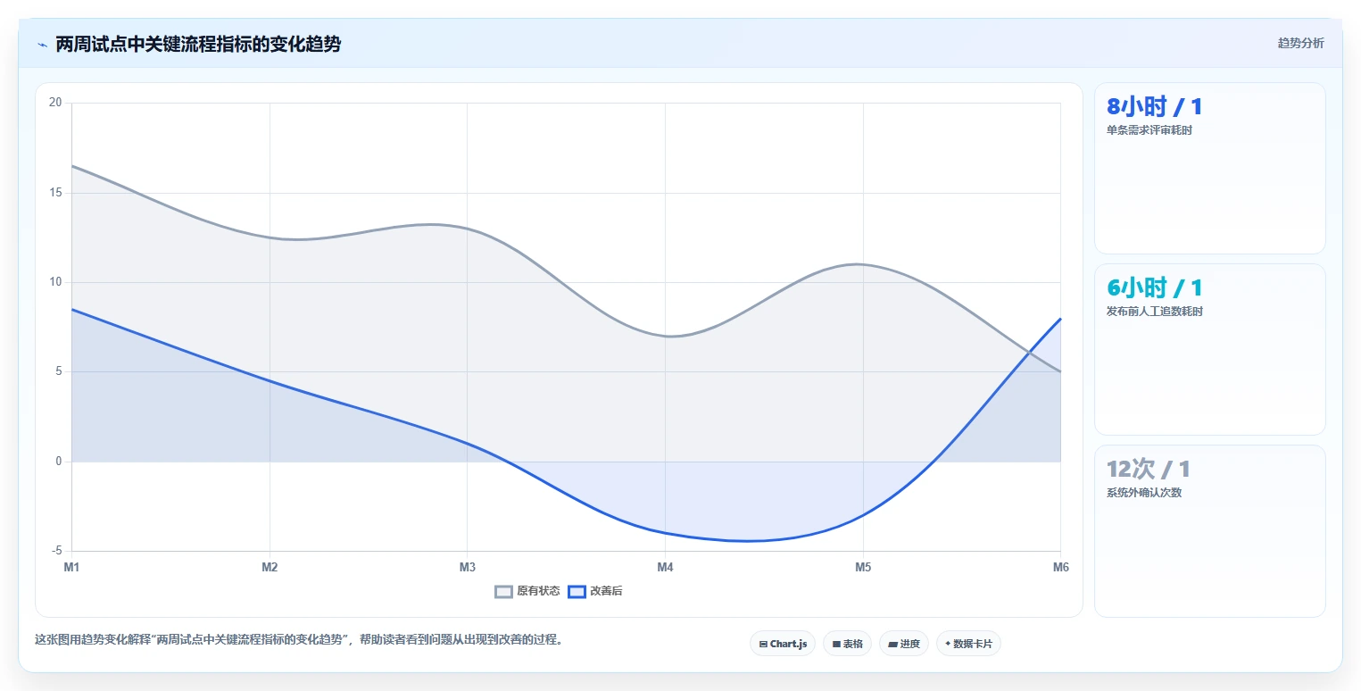Click the diamond icon in 数据卡片 tag
1361x691 pixels.
(x=948, y=644)
